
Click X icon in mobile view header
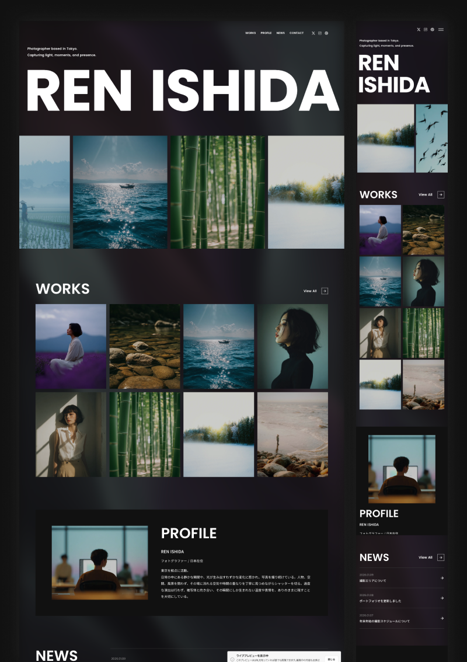(x=419, y=30)
